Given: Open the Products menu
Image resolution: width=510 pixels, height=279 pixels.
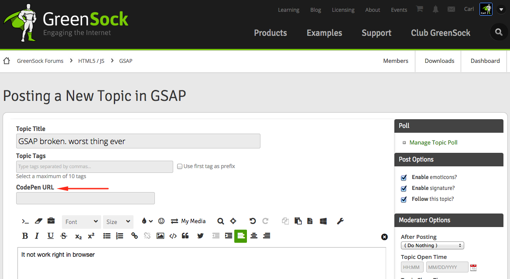Looking at the screenshot, I should (270, 33).
